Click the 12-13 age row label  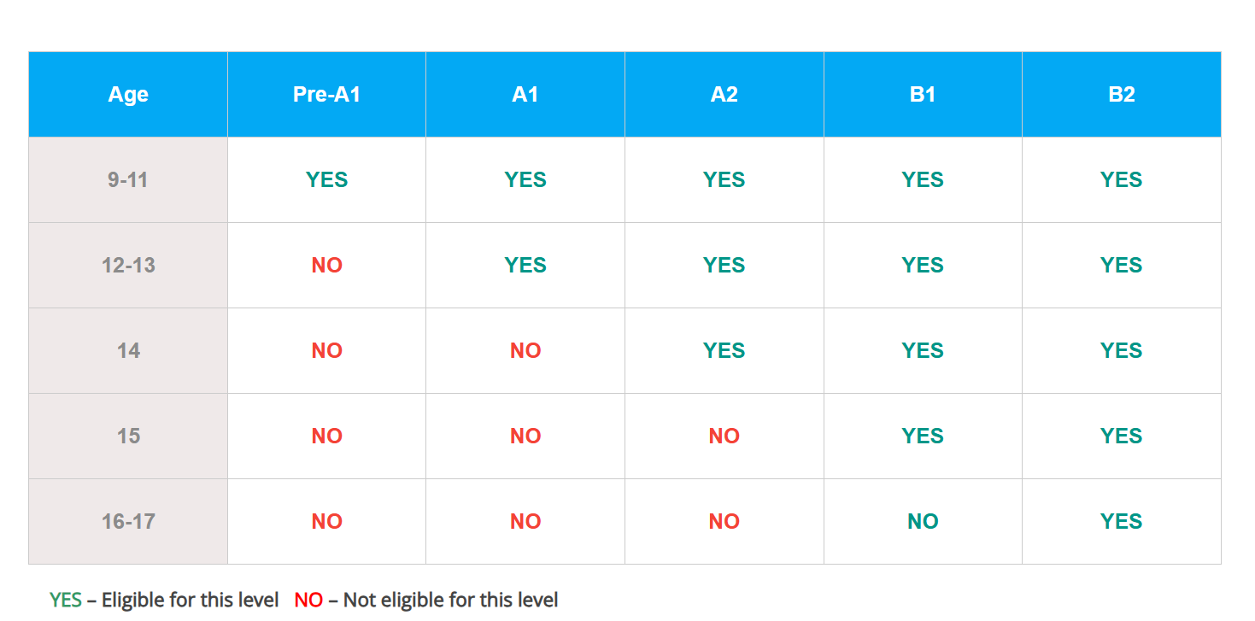coord(128,265)
